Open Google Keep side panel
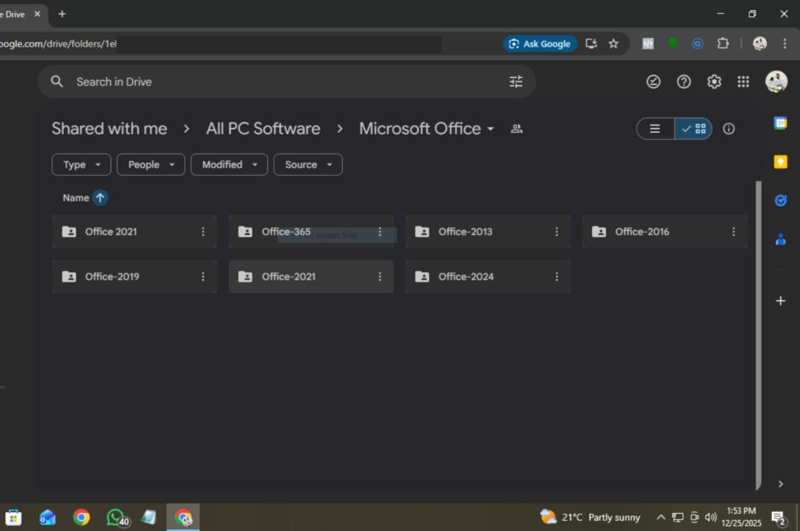 point(780,162)
